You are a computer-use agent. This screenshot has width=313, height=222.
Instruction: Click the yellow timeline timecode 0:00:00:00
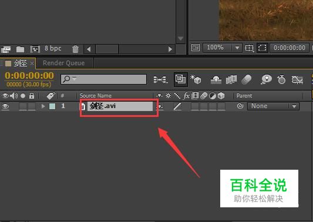[29, 76]
